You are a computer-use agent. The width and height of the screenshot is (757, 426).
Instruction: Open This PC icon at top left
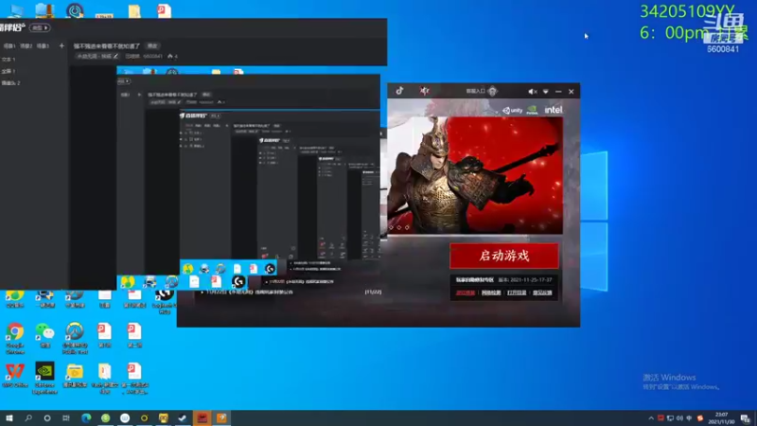[15, 10]
